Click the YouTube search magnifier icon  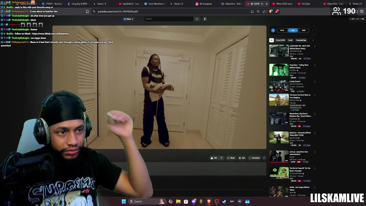click(197, 19)
